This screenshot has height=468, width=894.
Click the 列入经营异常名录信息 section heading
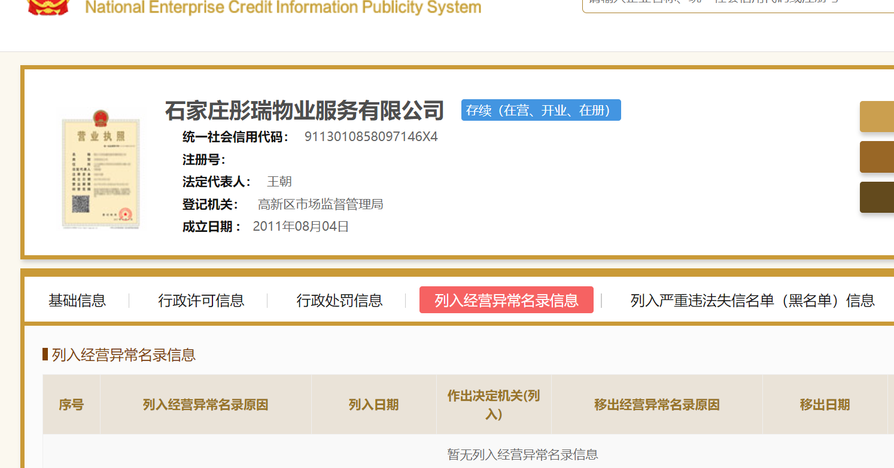[x=124, y=355]
